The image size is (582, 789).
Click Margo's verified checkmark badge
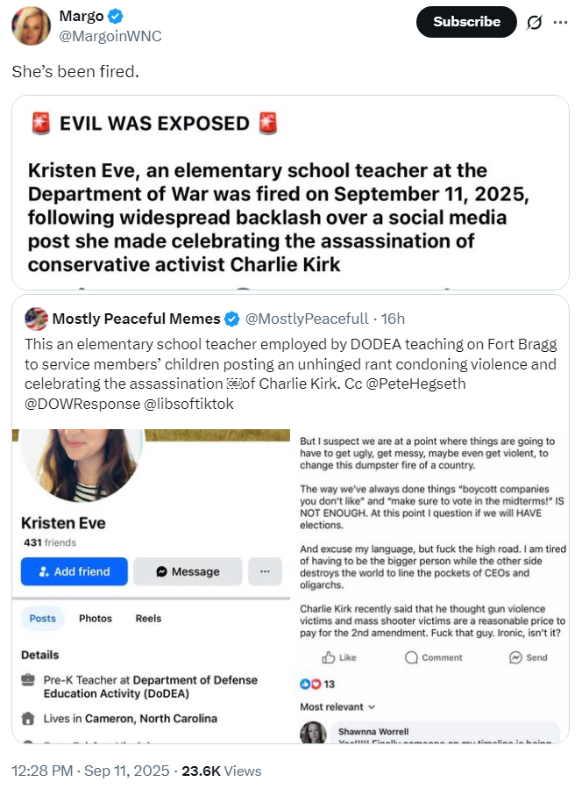click(116, 16)
